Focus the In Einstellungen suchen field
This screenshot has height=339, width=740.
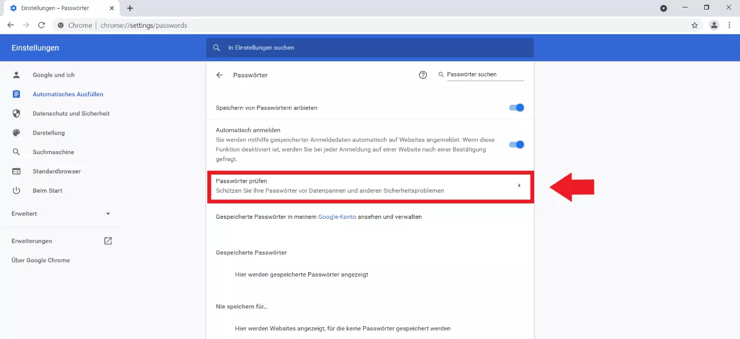(x=370, y=48)
